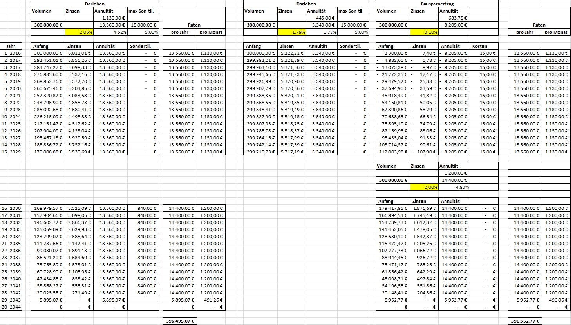Viewport: 571px width, 325px height.
Task: Select the yellow 0,10% Bausparvertrag interest cell
Action: point(424,32)
